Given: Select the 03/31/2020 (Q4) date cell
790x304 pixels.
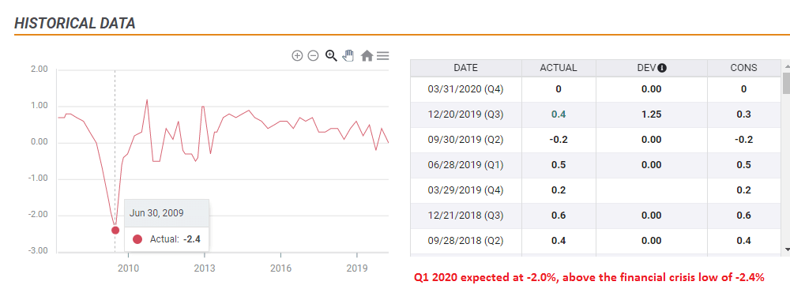Looking at the screenshot, I should pyautogui.click(x=465, y=89).
